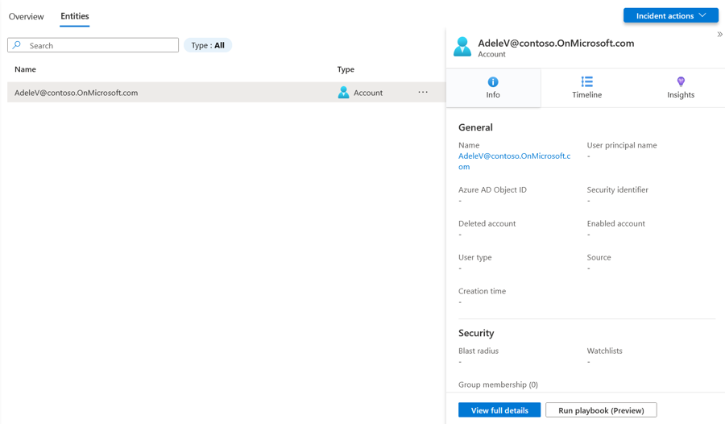This screenshot has height=424, width=725.
Task: Click View full details button
Action: tap(499, 410)
